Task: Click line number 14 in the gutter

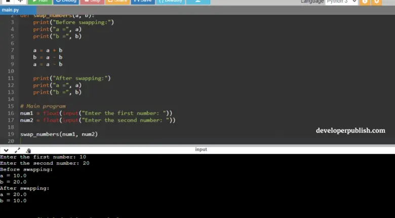Action: [x=11, y=99]
